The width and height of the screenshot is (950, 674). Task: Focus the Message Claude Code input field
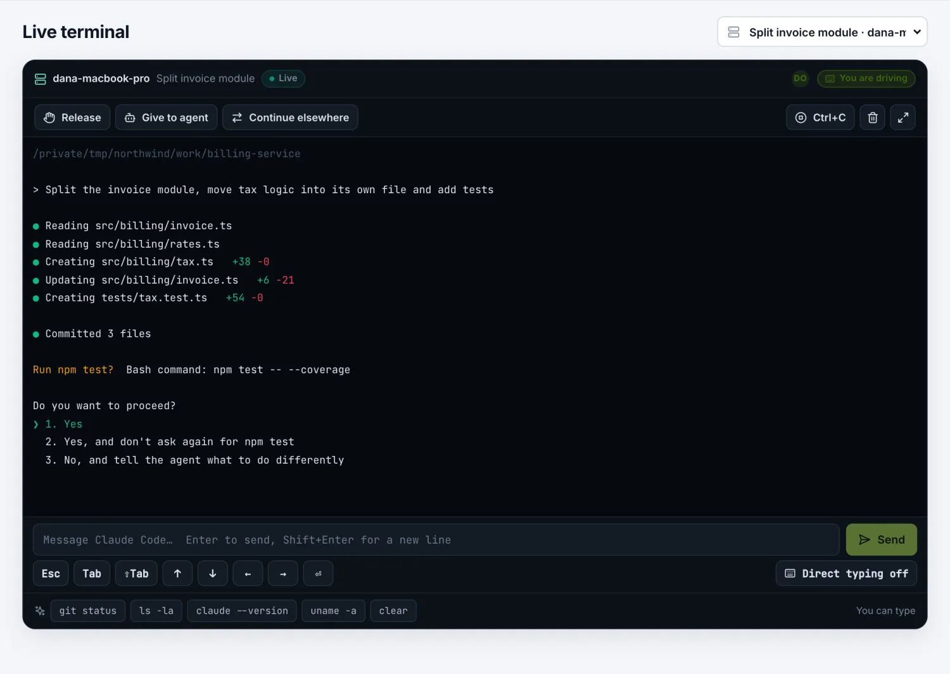click(436, 540)
